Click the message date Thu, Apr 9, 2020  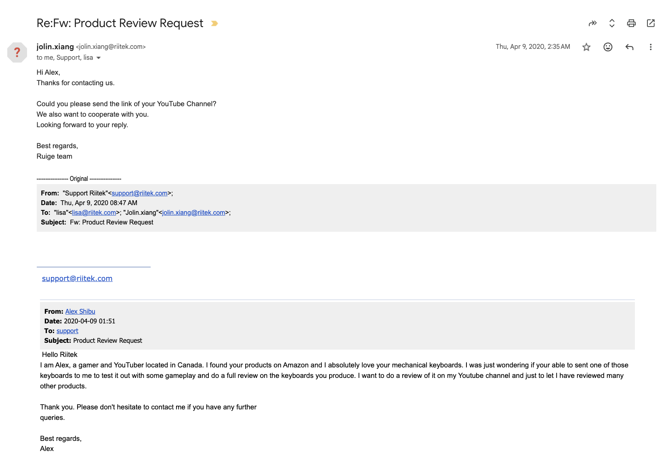pyautogui.click(x=533, y=47)
